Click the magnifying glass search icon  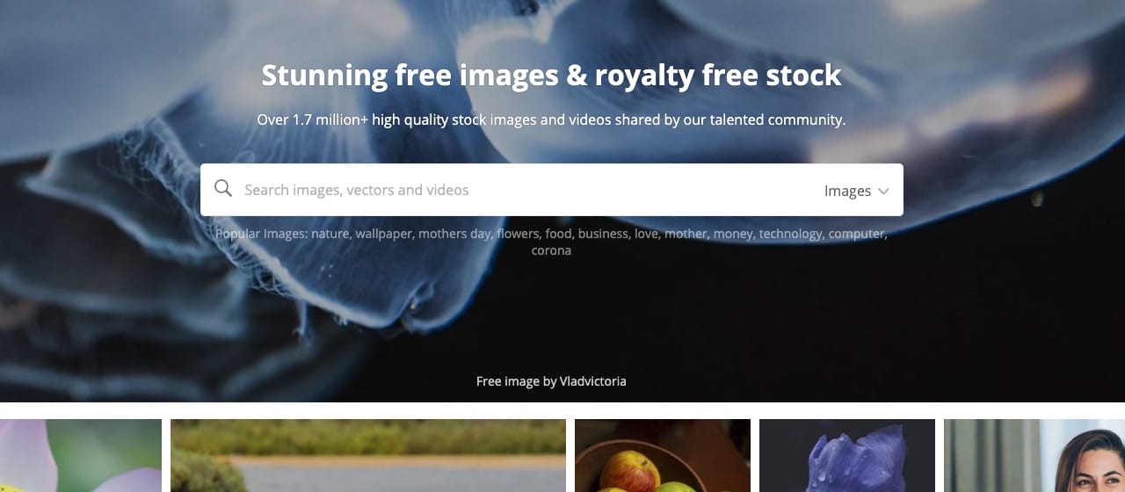point(223,189)
